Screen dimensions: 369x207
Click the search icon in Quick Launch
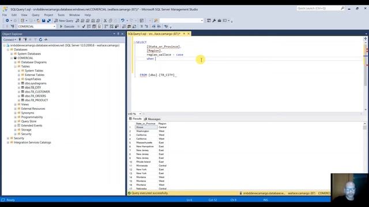(342, 8)
